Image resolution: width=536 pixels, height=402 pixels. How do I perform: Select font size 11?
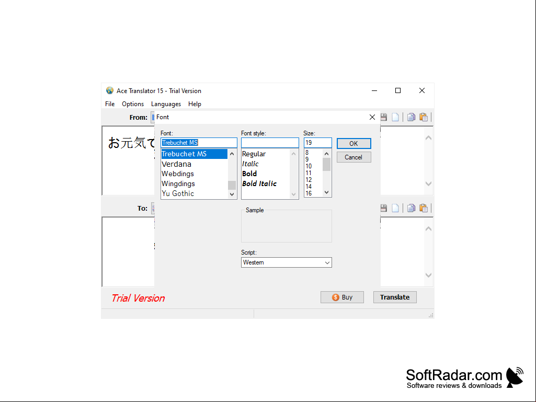point(309,173)
